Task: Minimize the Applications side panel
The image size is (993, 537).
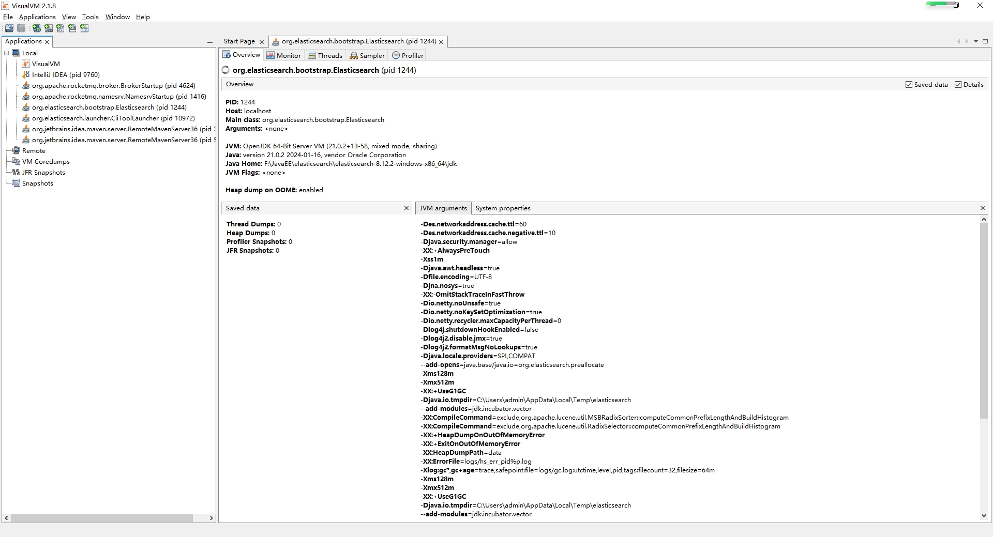Action: [x=209, y=42]
